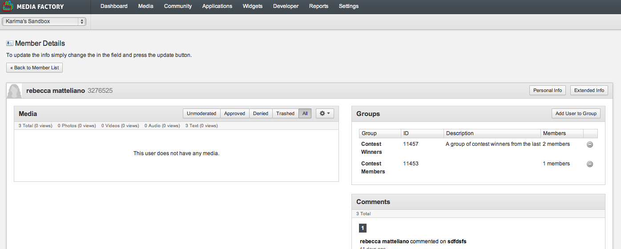
Task: Click '3 Text (0 views)' stat
Action: 202,126
